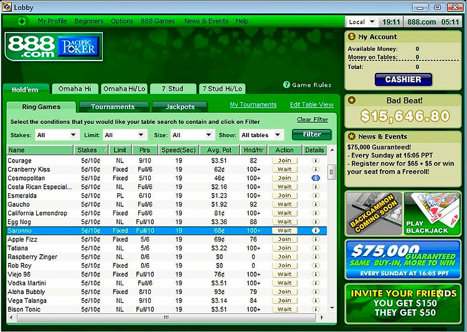Click the Lobby title bar app icon
The width and height of the screenshot is (467, 332).
[7, 7]
